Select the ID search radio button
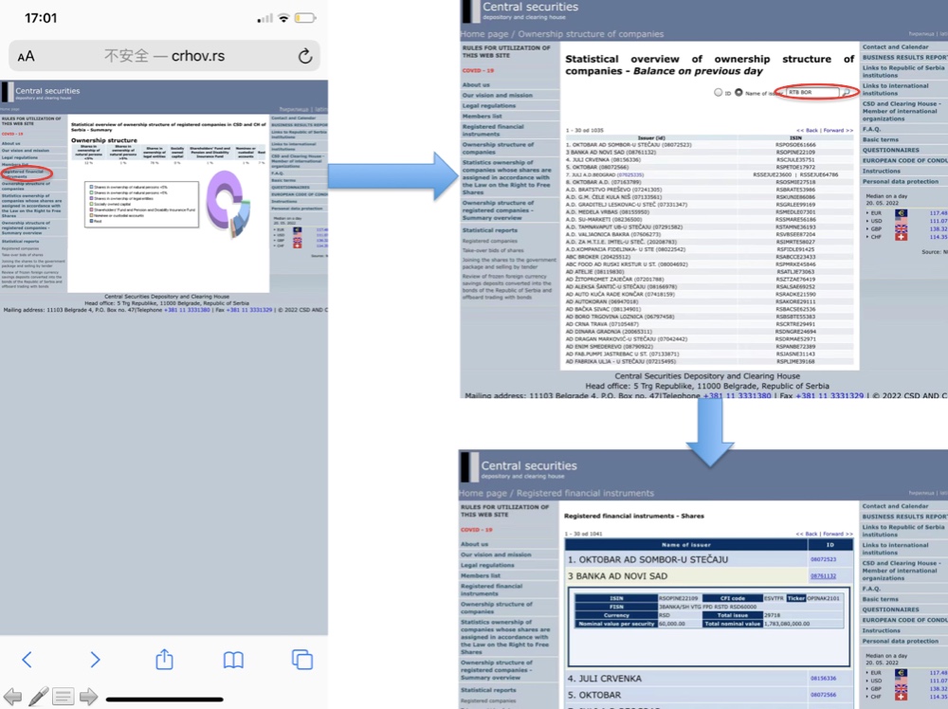The height and width of the screenshot is (709, 948). (x=719, y=93)
